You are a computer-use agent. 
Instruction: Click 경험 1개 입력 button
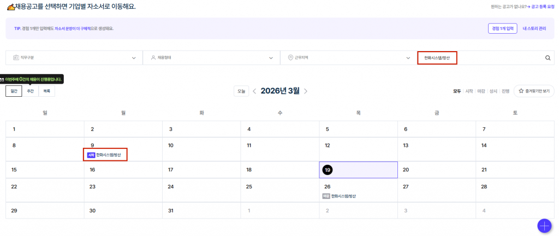point(502,28)
